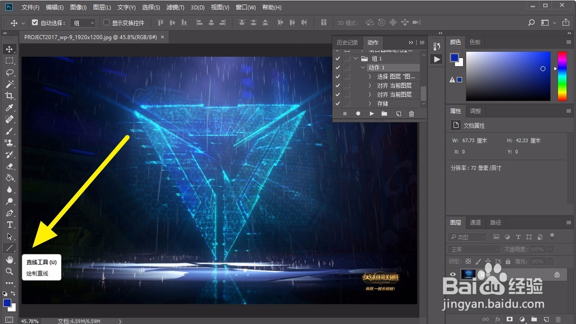
Task: Start recording in Actions panel
Action: 358,114
